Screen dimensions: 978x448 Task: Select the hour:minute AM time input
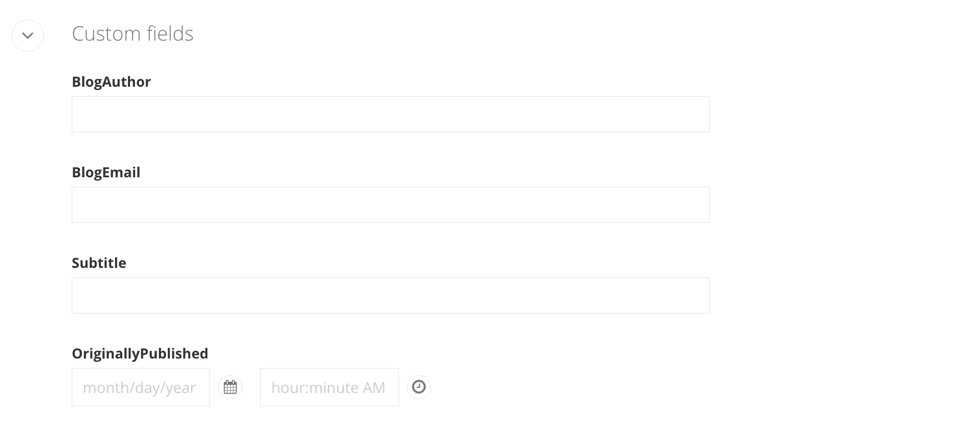pyautogui.click(x=329, y=387)
